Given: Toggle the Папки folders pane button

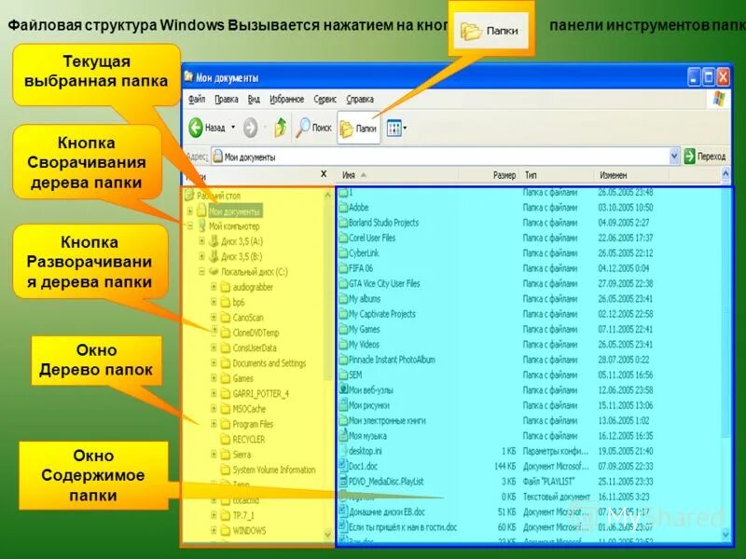Looking at the screenshot, I should (359, 128).
